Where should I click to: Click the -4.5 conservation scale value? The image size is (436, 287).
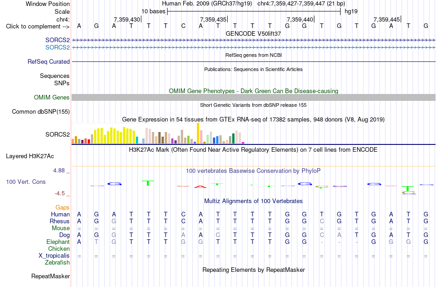(x=60, y=193)
